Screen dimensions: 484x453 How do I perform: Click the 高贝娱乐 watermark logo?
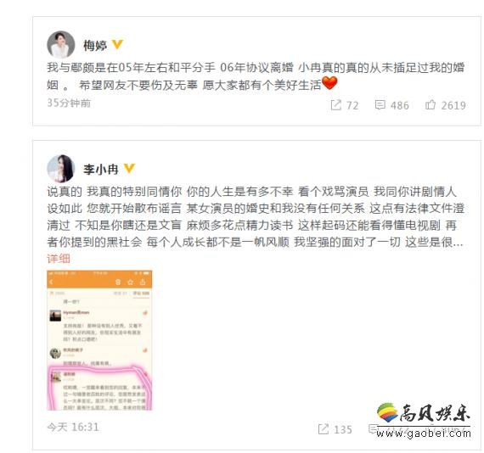click(423, 412)
